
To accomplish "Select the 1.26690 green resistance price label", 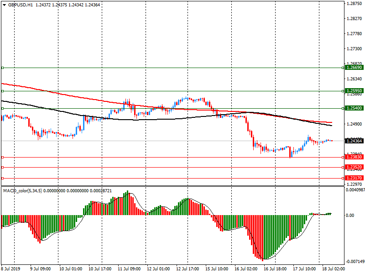I will point(355,68).
